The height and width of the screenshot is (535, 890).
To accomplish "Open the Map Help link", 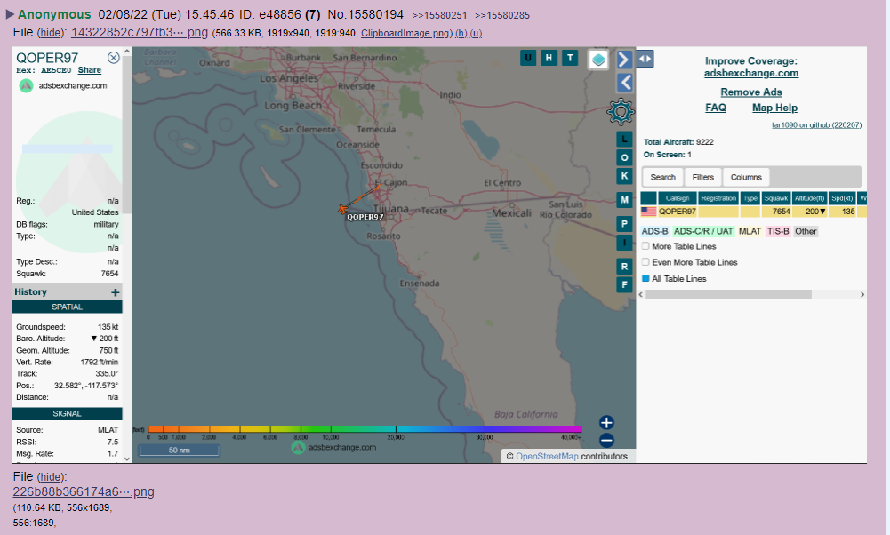I will point(774,108).
